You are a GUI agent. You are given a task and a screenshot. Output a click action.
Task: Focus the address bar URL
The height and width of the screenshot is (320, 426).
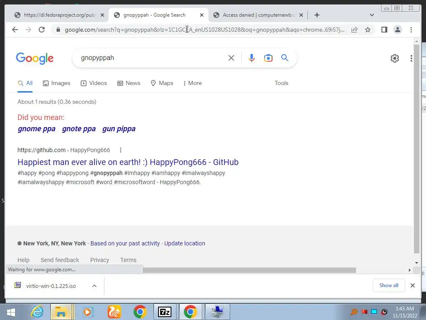204,30
